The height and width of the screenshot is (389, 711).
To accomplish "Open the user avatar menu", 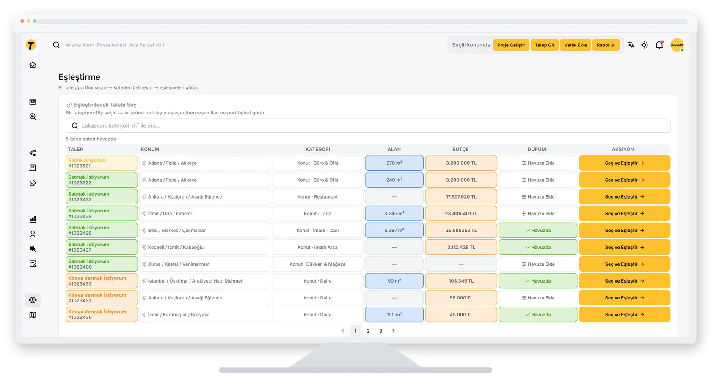I will 677,45.
